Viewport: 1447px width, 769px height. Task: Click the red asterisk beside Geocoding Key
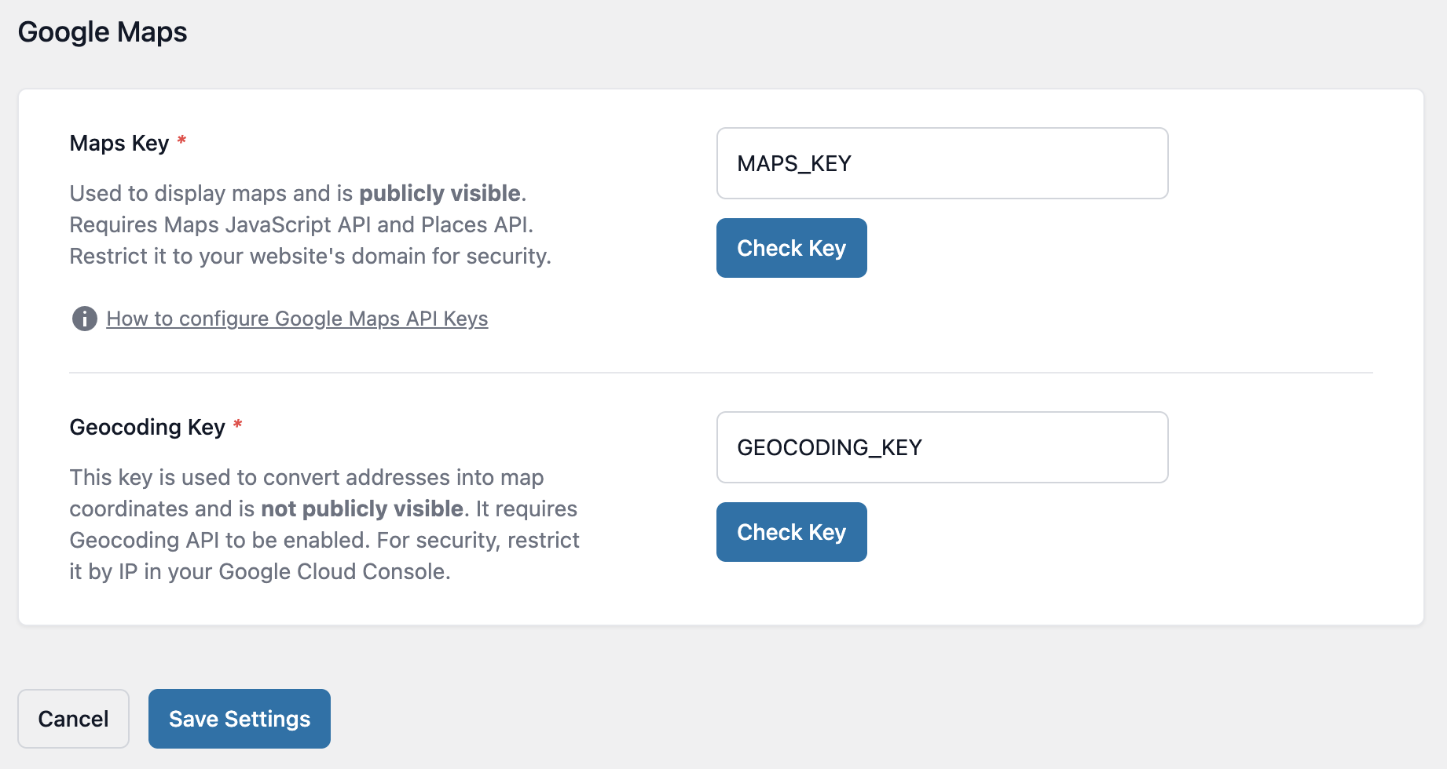[240, 425]
